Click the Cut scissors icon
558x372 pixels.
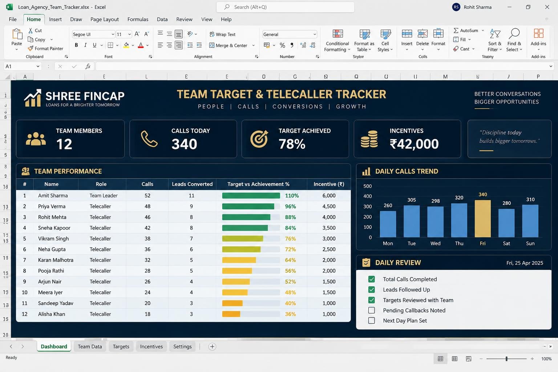(31, 31)
